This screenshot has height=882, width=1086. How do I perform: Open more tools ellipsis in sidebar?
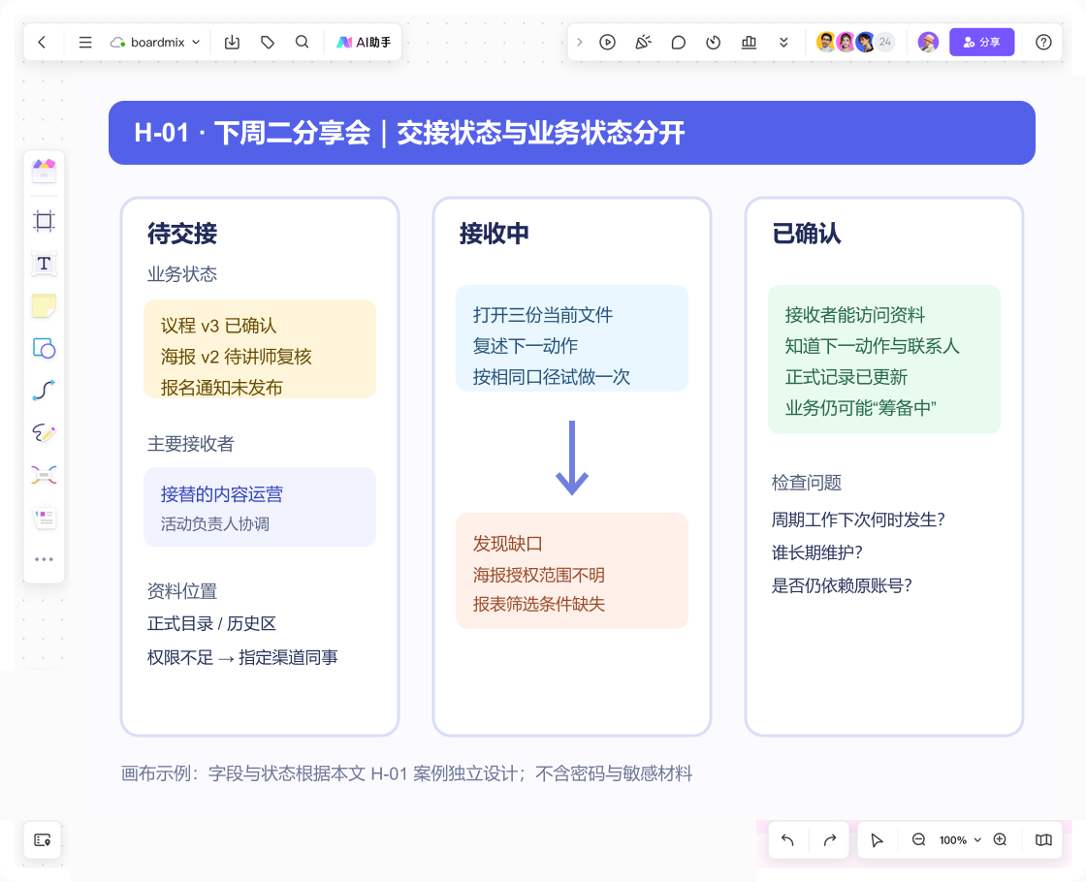coord(44,559)
